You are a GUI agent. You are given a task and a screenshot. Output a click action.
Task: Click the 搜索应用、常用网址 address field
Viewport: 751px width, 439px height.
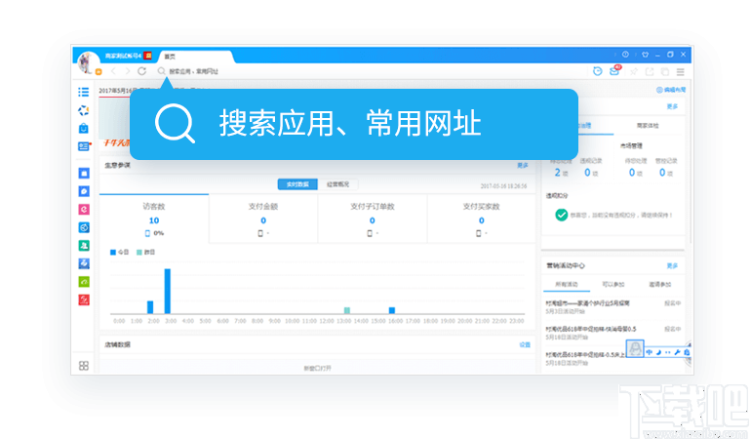pos(193,71)
